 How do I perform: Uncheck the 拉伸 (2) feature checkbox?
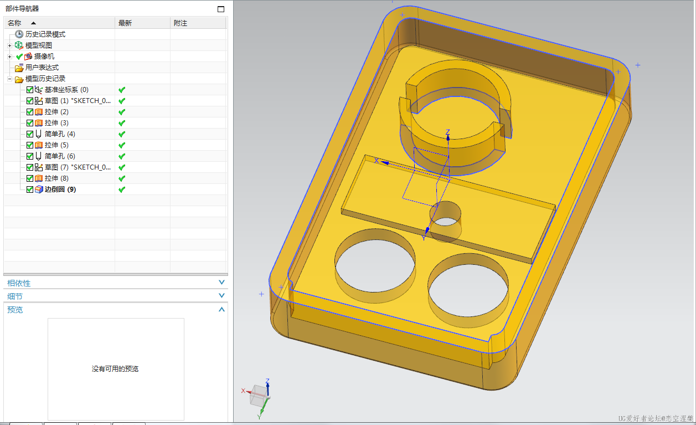click(x=30, y=112)
